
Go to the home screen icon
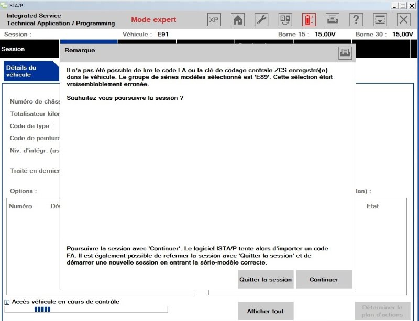(238, 20)
